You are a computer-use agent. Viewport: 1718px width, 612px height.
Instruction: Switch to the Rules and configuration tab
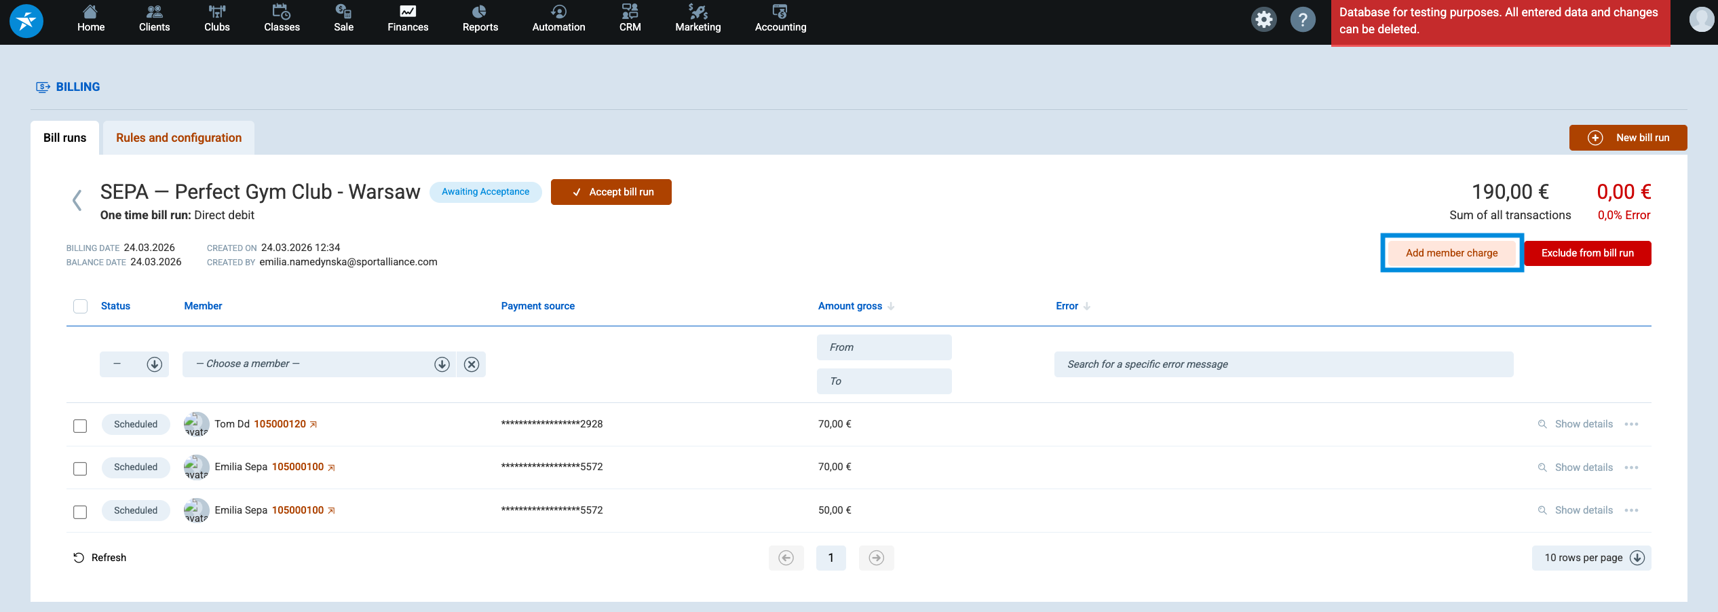coord(178,137)
